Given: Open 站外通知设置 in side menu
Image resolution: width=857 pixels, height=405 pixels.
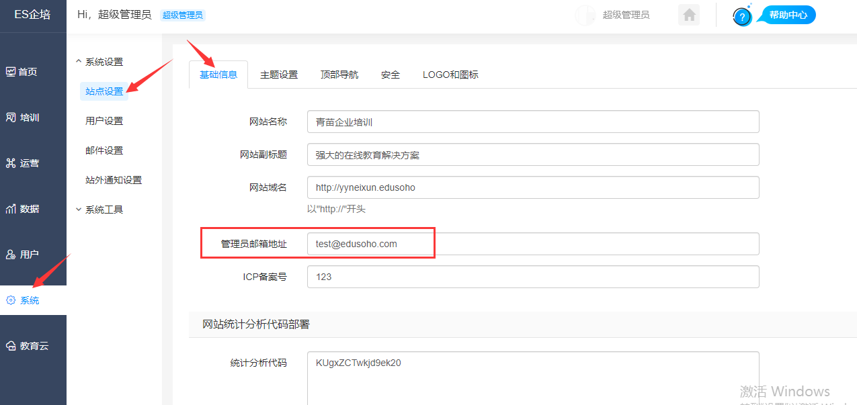Looking at the screenshot, I should (x=114, y=180).
